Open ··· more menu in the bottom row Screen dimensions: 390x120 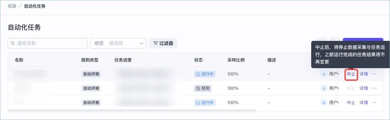374,103
